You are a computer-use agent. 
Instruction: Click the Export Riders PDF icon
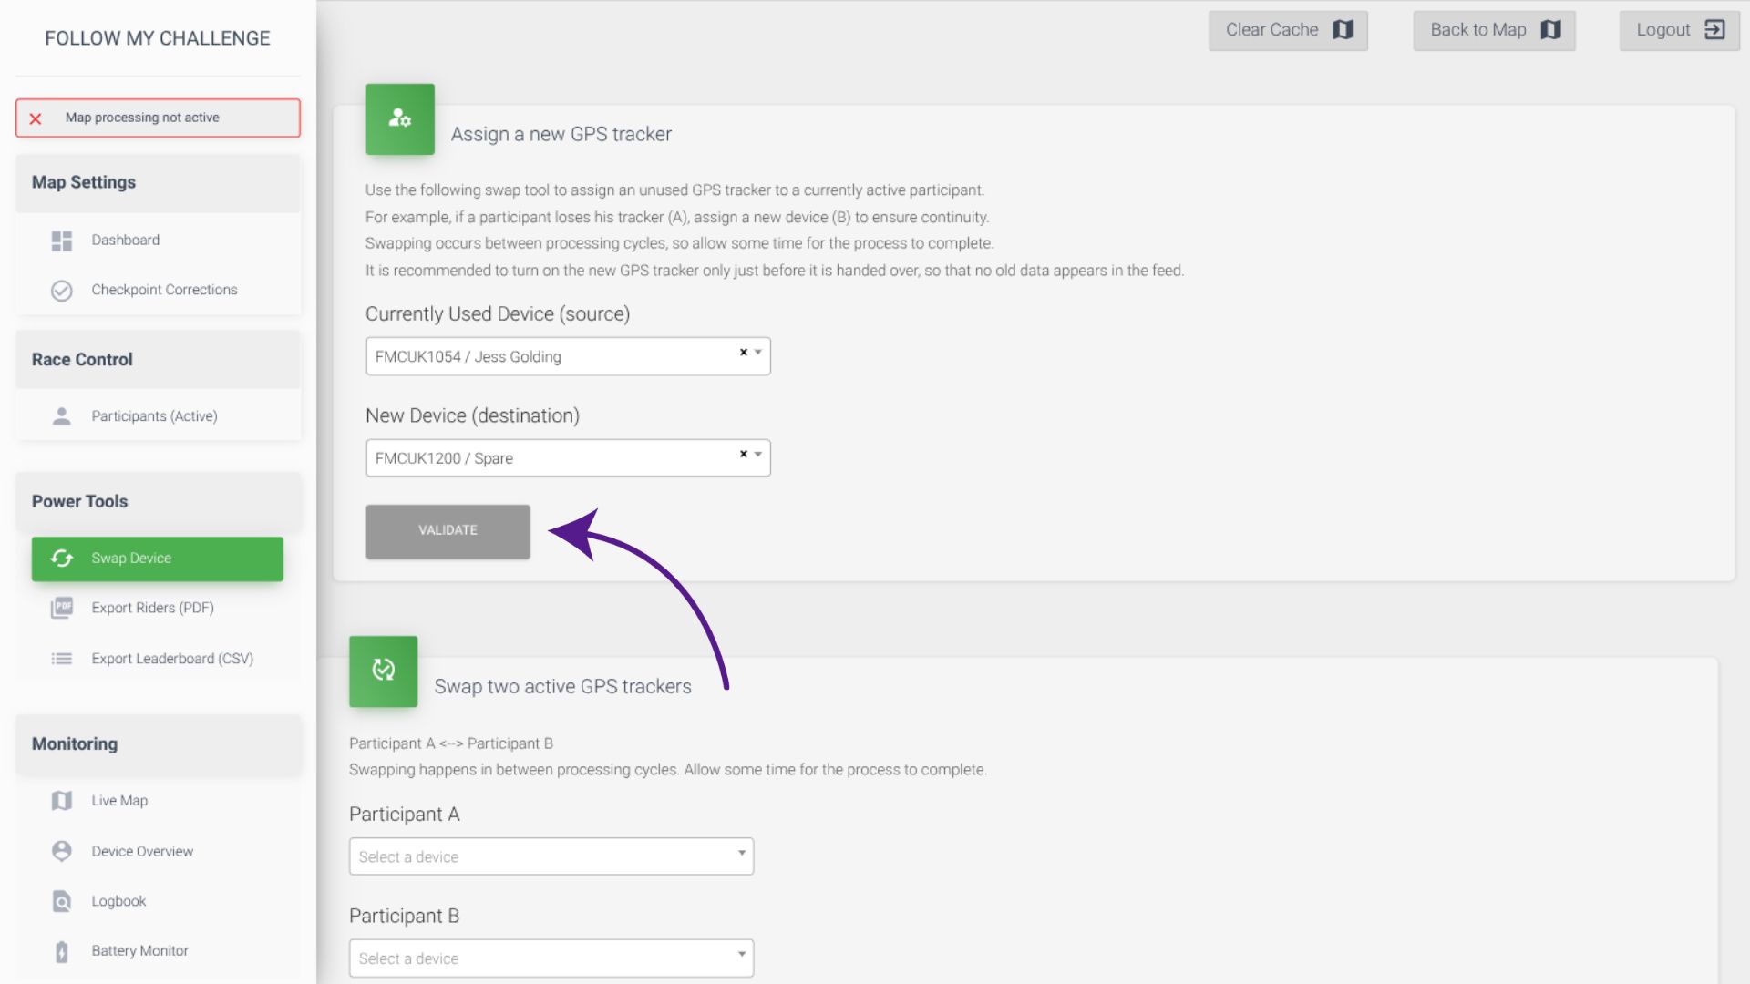[61, 608]
